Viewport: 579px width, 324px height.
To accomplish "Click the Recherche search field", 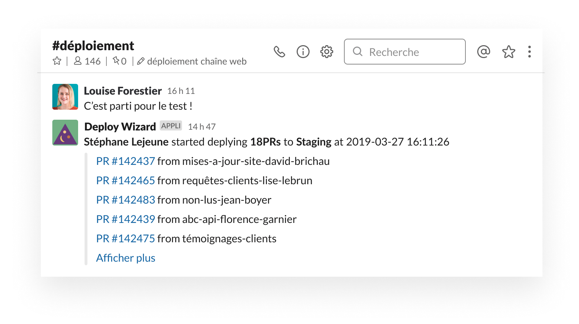I will pos(405,52).
